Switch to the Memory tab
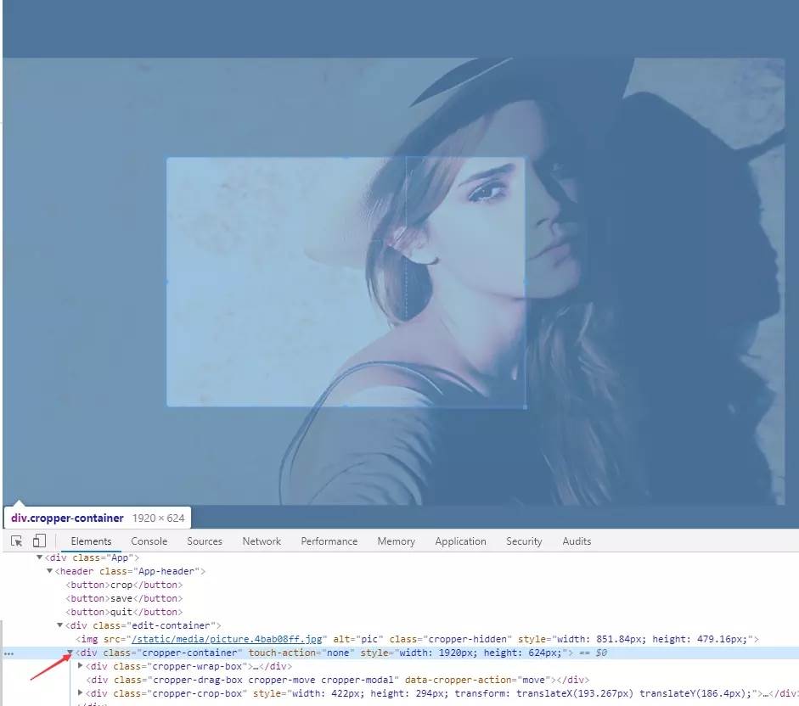Screen dimensions: 799x706 (396, 541)
